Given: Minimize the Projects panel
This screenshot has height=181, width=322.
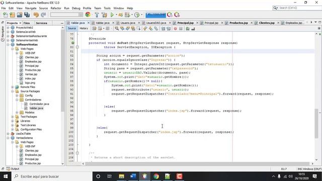Looking at the screenshot, I should click(x=62, y=23).
